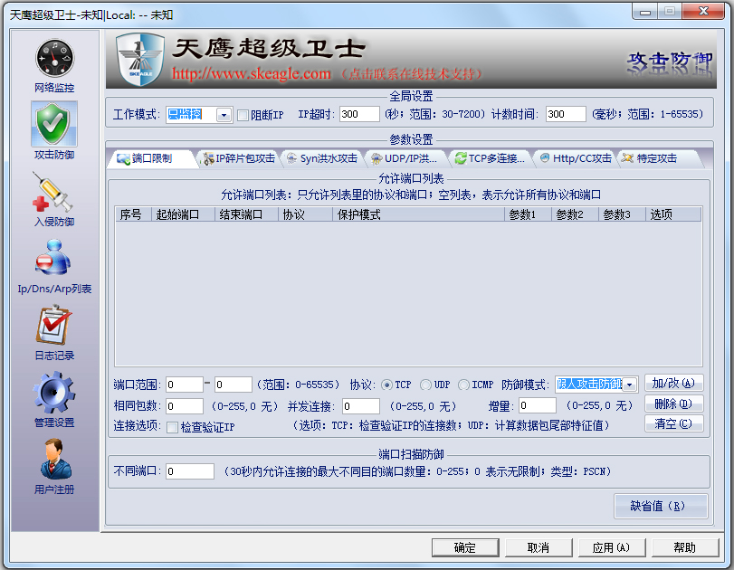The image size is (734, 570).
Task: Click the 取消 button
Action: [539, 547]
